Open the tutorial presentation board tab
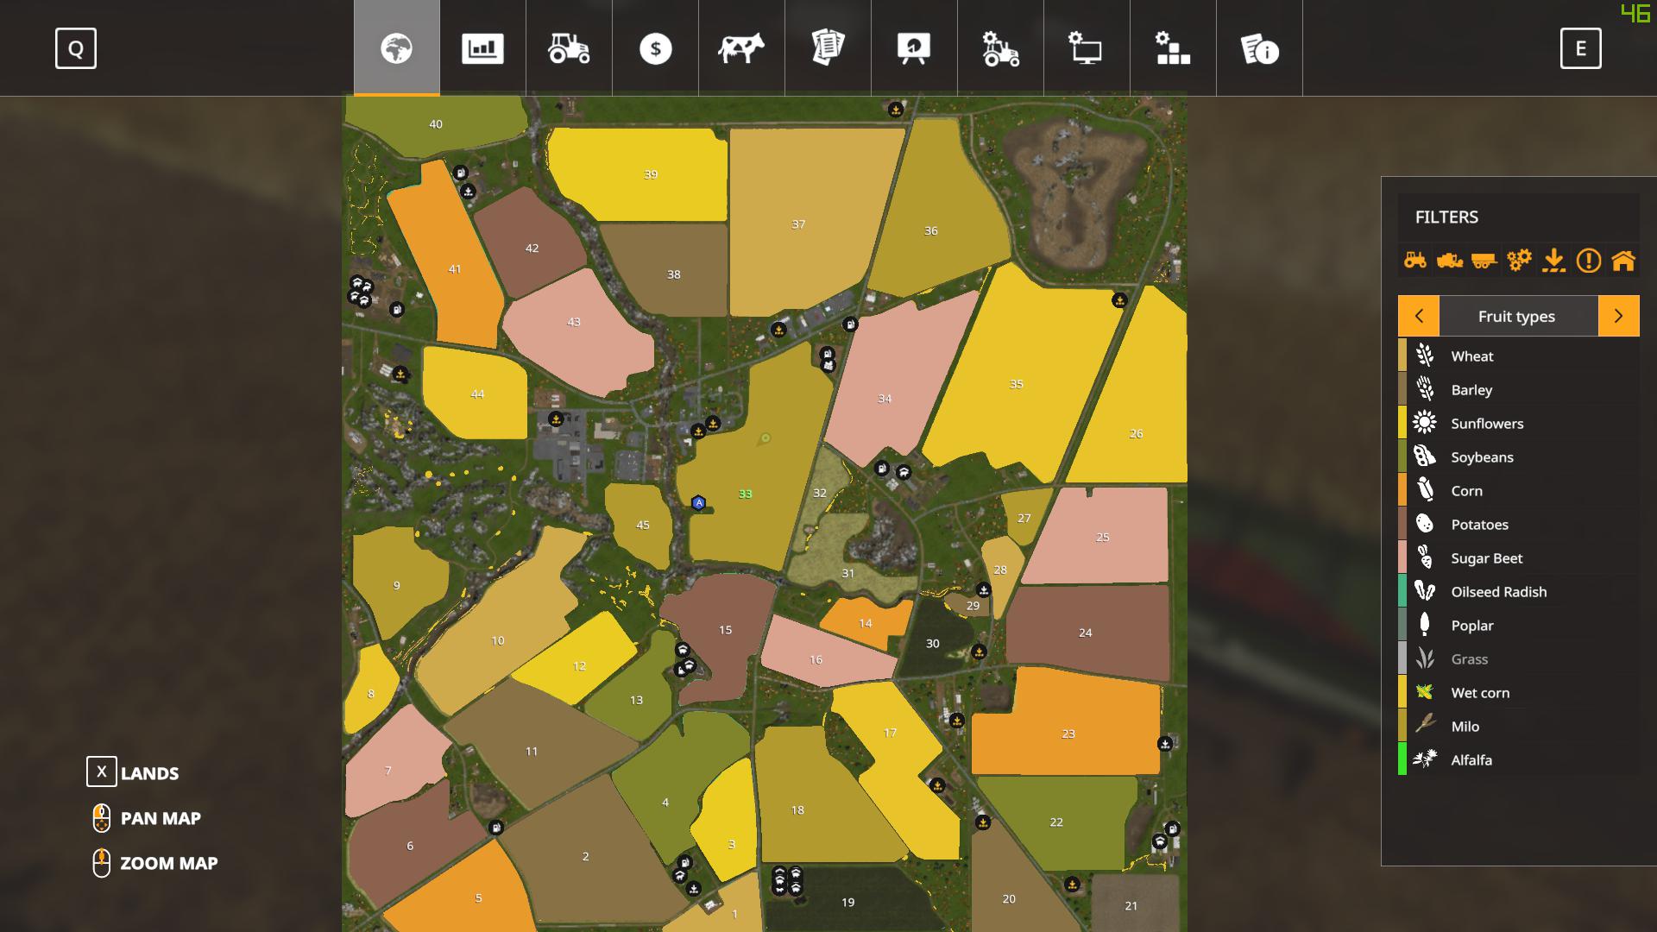 pyautogui.click(x=914, y=48)
